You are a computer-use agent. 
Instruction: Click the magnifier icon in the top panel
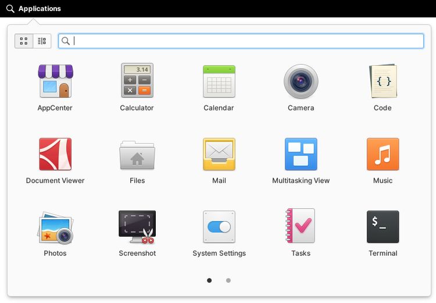[x=10, y=9]
